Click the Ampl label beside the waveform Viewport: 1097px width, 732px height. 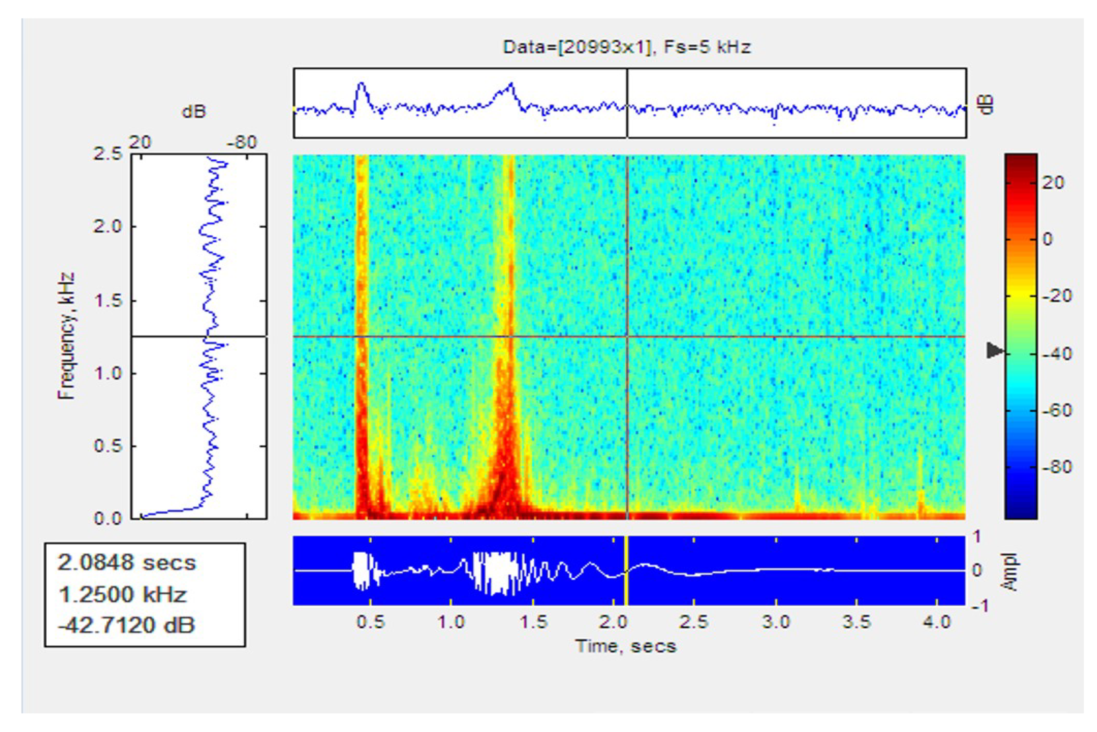click(1010, 573)
